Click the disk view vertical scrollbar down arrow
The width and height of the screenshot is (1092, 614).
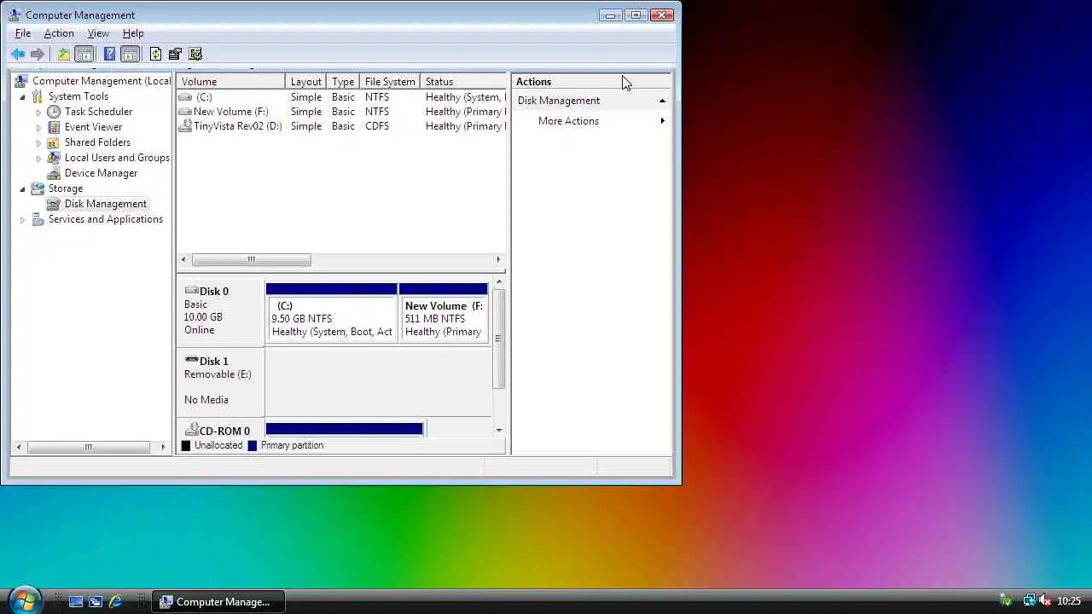(x=499, y=431)
